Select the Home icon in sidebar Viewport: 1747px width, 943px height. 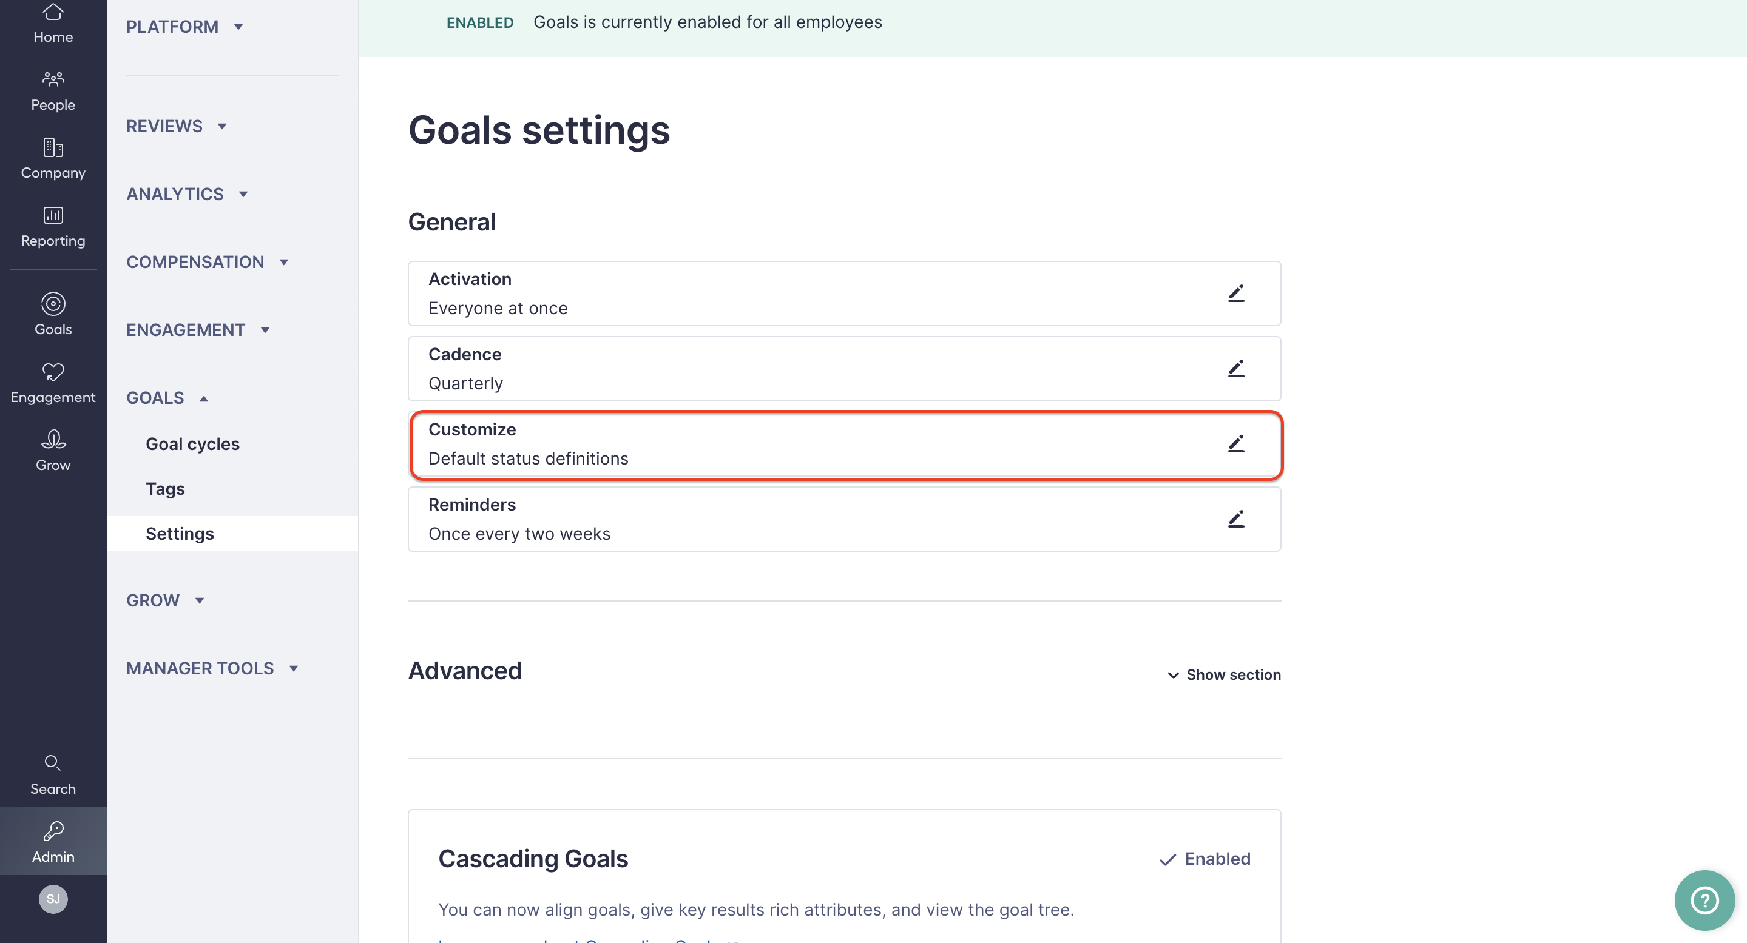(x=53, y=22)
